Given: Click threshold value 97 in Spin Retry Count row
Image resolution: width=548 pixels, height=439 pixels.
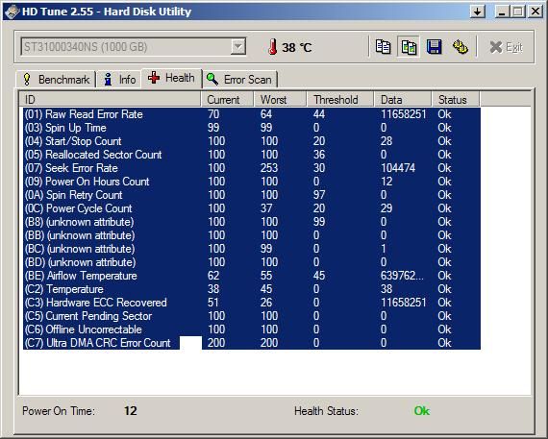Looking at the screenshot, I should pos(319,195).
